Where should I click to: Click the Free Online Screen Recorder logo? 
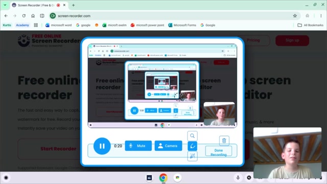(49, 41)
